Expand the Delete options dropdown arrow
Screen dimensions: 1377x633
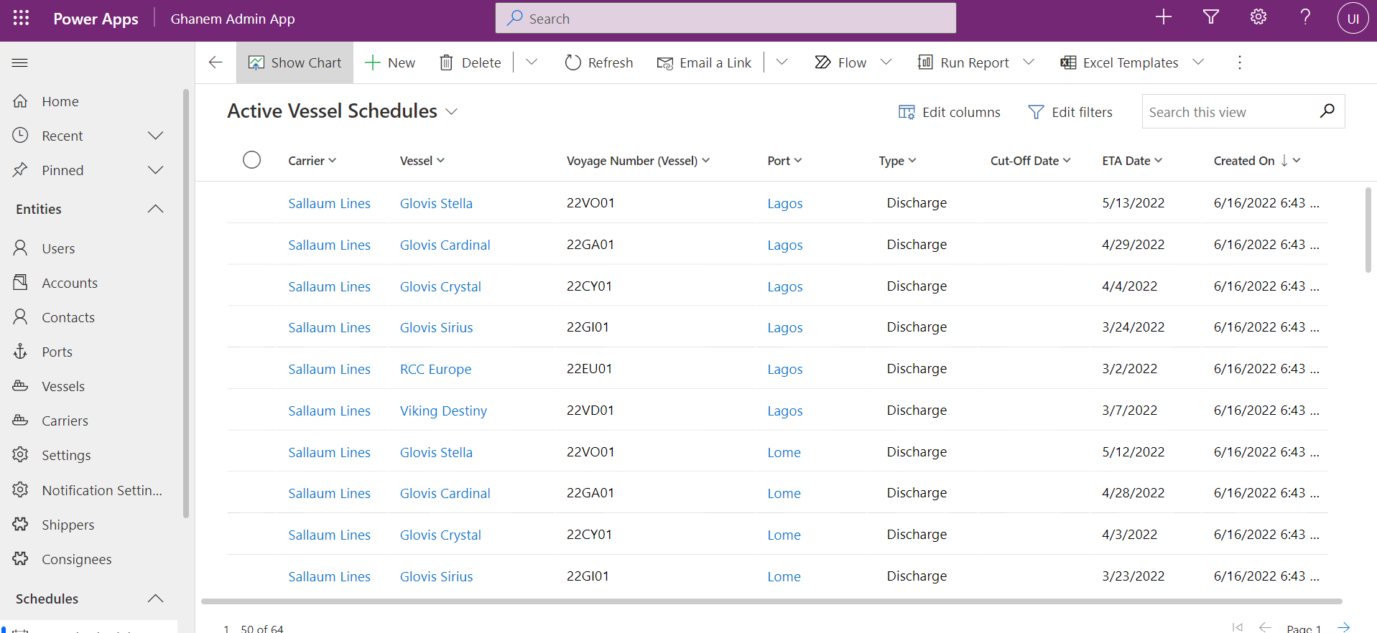click(532, 62)
